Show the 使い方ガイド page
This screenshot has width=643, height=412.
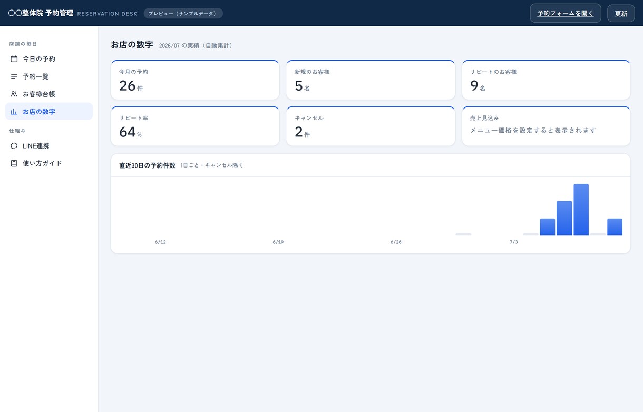tap(49, 163)
